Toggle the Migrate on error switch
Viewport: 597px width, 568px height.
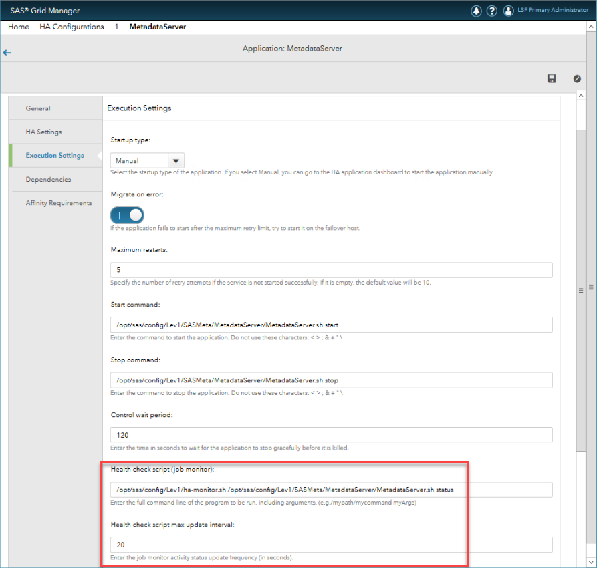coord(127,215)
